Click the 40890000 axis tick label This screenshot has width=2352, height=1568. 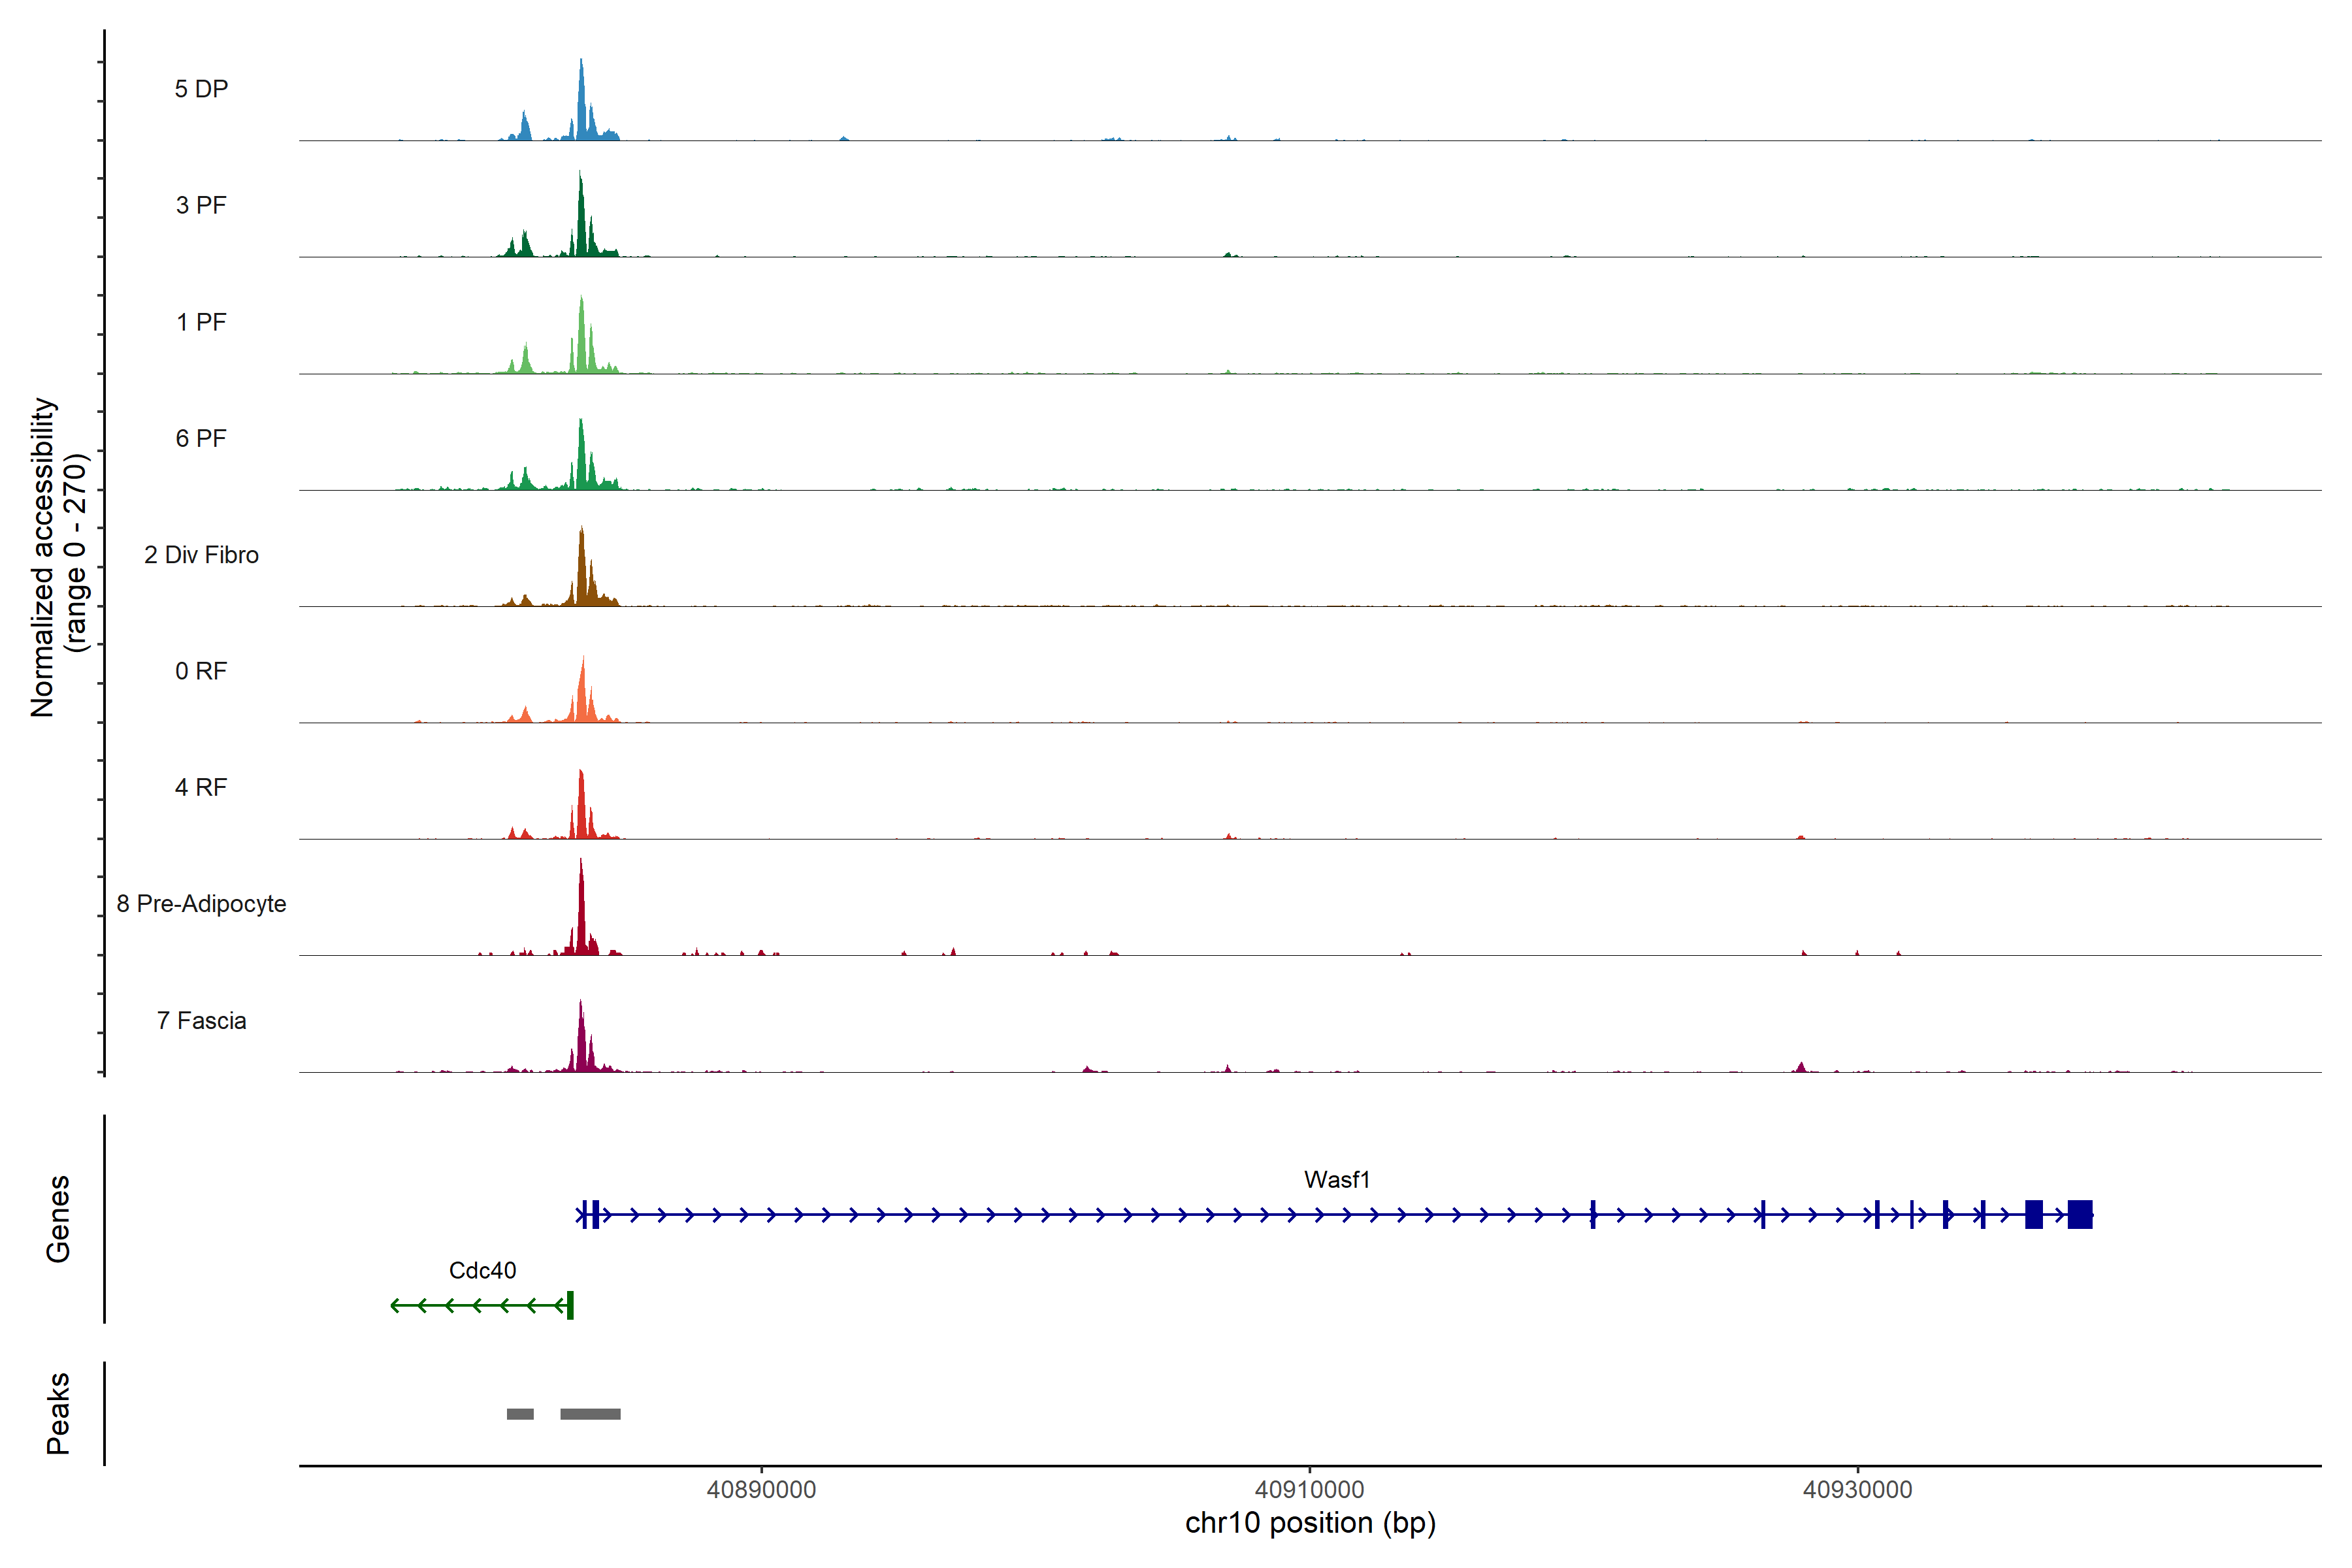tap(761, 1490)
